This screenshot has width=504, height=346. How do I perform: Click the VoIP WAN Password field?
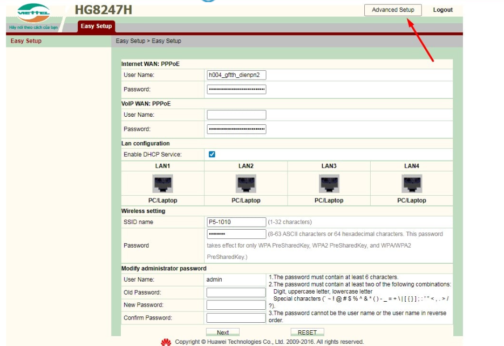pos(236,129)
